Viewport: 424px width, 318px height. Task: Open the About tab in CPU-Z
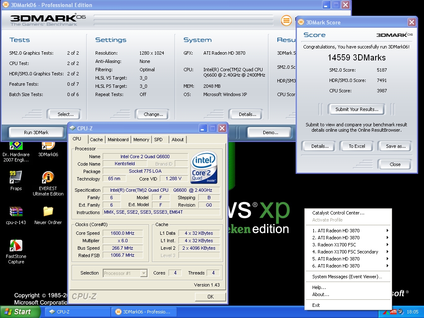(178, 140)
